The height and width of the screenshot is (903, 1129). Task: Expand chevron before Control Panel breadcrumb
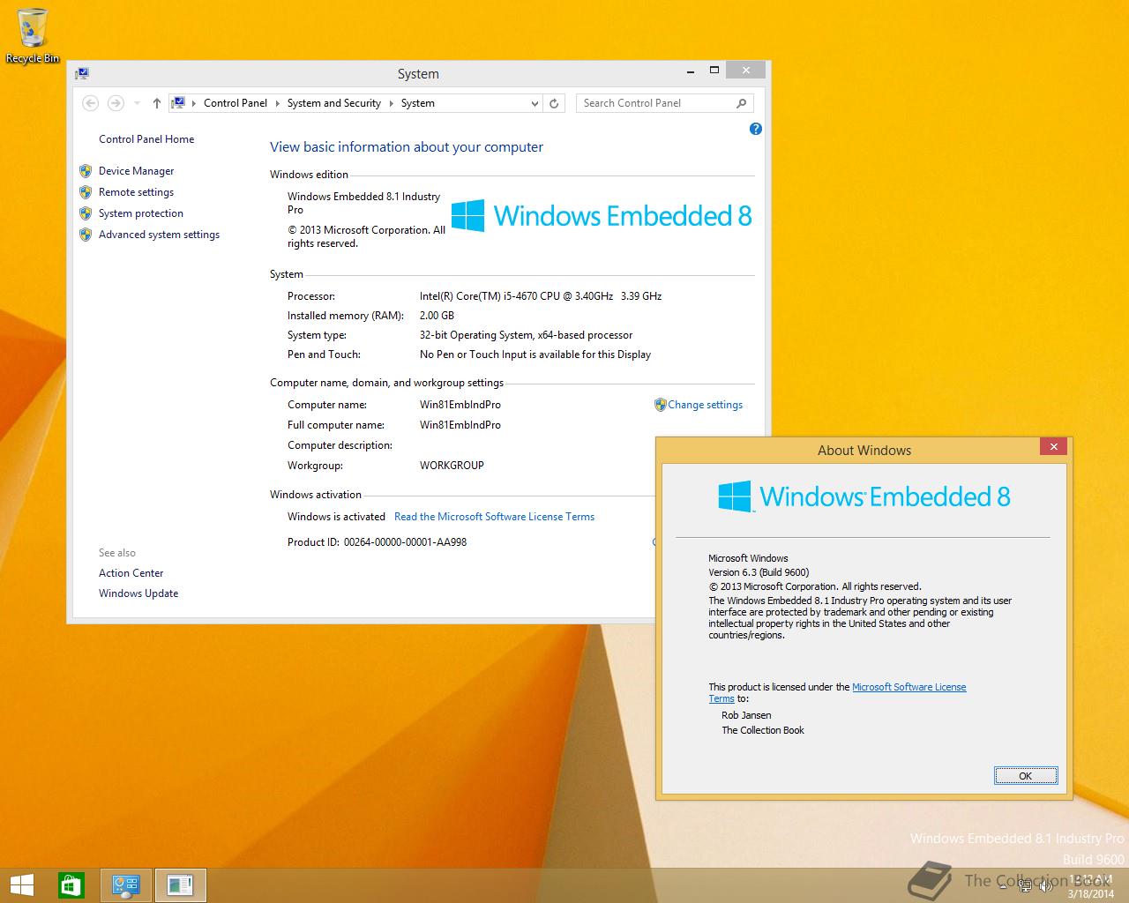tap(194, 103)
